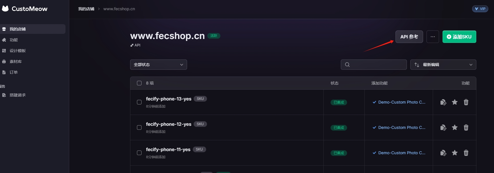Star the fecify-phone-12-yes SKU
Viewport: 494px width, 173px height.
(x=455, y=127)
